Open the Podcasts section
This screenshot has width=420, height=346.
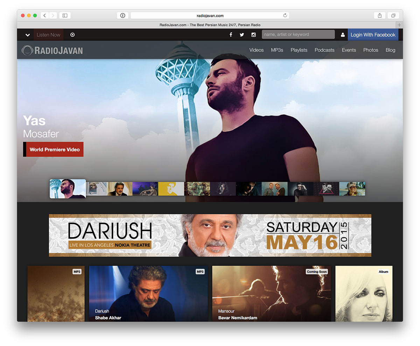point(324,50)
